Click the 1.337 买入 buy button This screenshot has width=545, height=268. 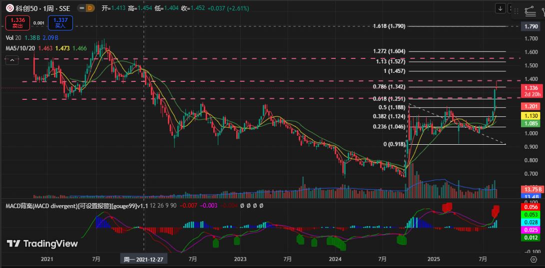click(60, 22)
